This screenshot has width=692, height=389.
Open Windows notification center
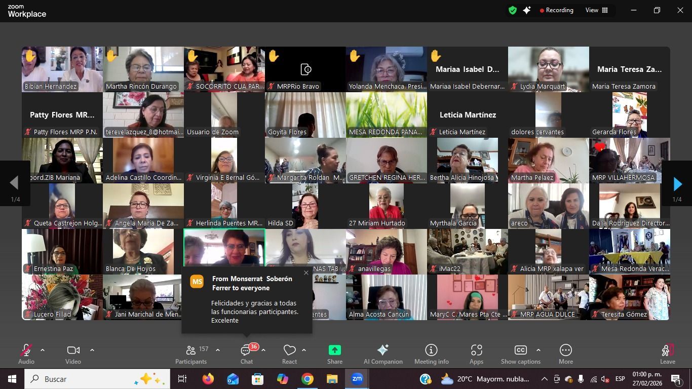click(x=676, y=379)
